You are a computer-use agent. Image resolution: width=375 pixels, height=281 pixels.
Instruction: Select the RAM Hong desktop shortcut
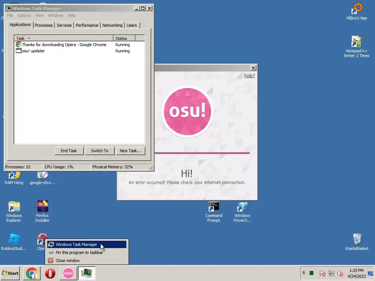pos(14,178)
